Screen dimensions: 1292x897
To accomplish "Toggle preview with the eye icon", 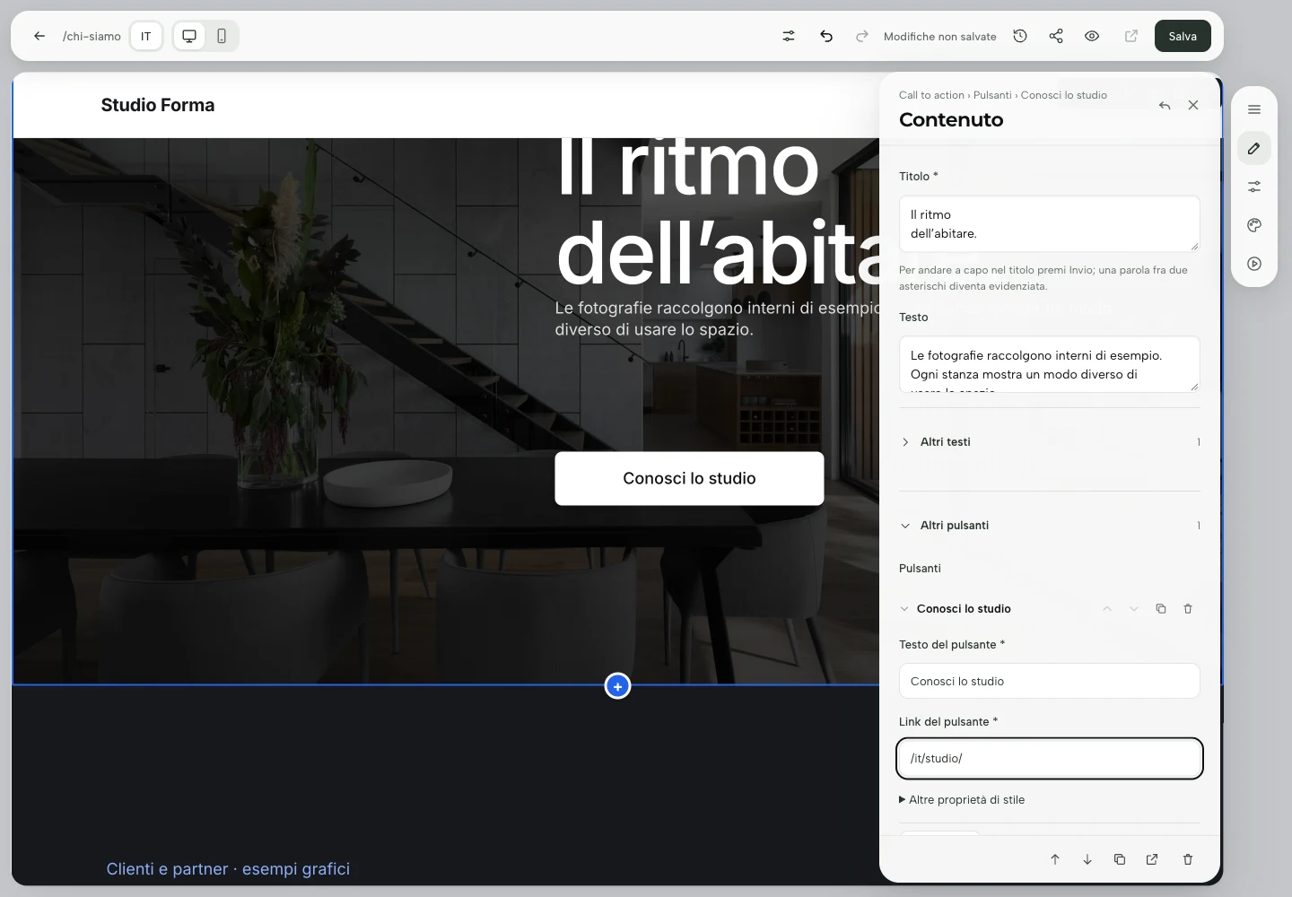I will pyautogui.click(x=1092, y=36).
